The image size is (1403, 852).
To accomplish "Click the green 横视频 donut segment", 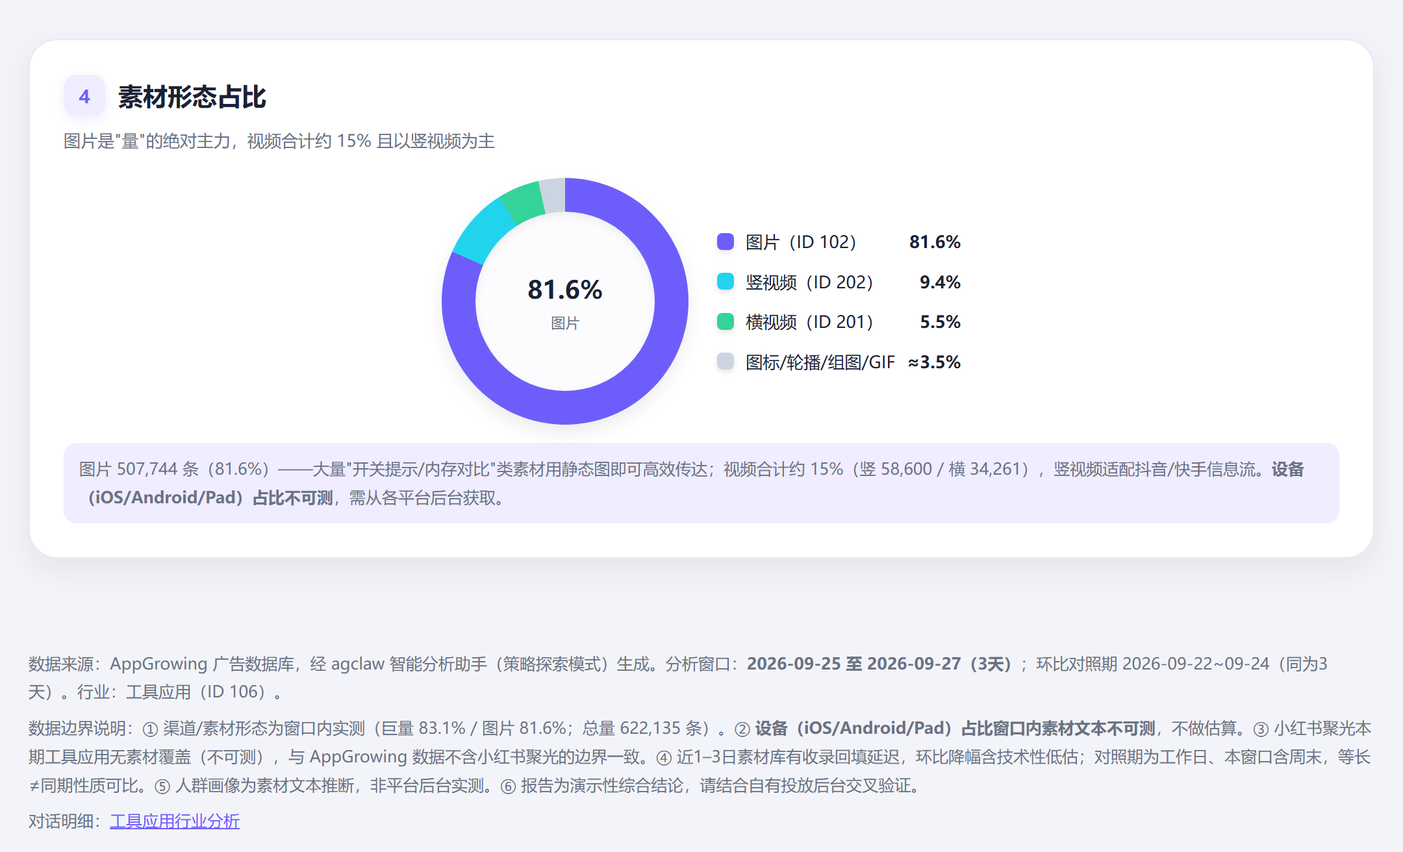I will pyautogui.click(x=525, y=203).
